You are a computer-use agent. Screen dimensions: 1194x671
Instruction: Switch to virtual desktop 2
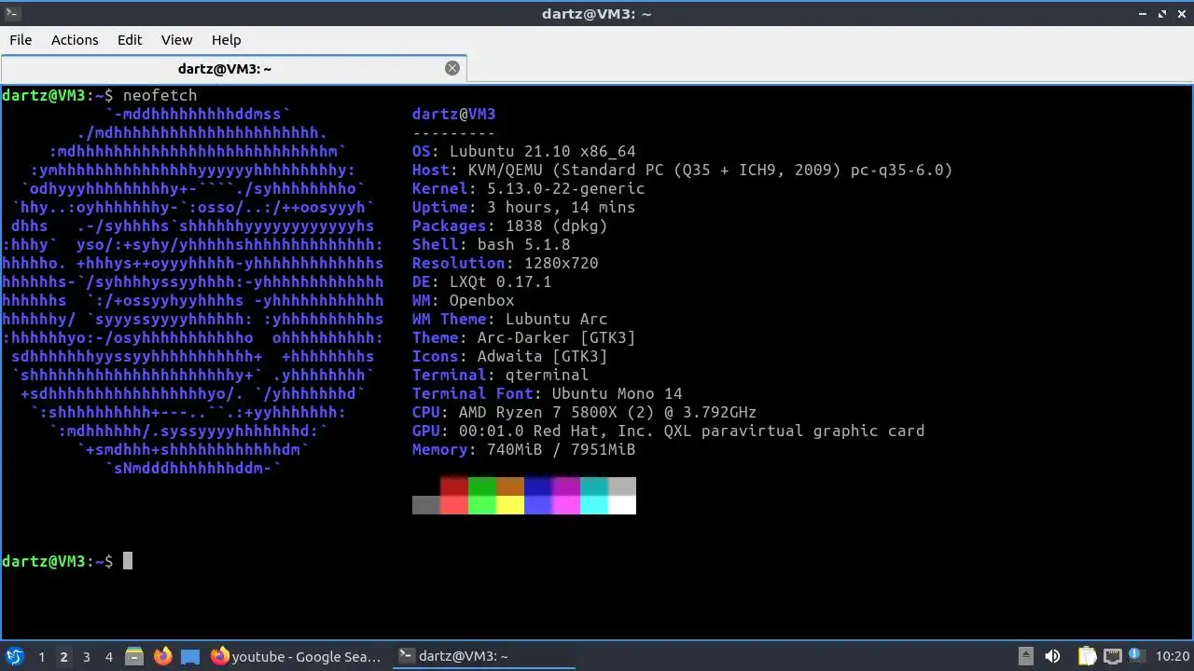63,656
